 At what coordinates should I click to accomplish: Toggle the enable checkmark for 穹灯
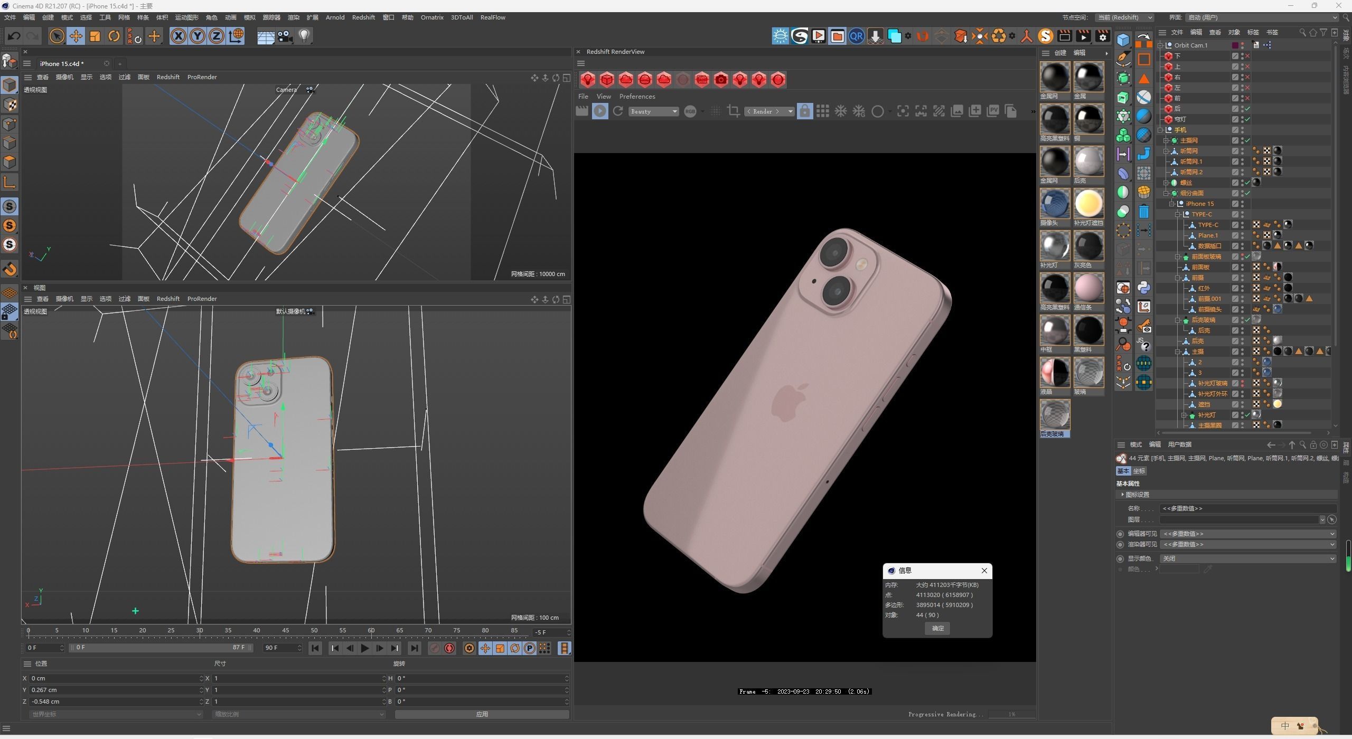(1247, 119)
